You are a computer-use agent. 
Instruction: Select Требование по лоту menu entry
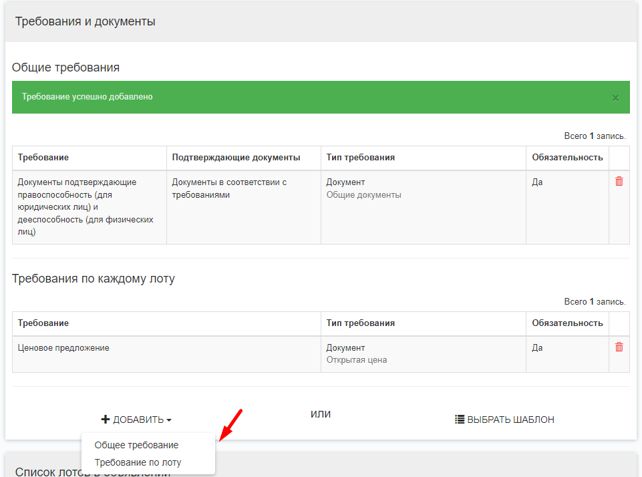(x=138, y=462)
